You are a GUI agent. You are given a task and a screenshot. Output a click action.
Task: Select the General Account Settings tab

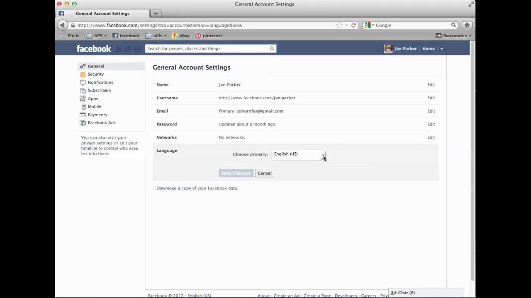102,13
